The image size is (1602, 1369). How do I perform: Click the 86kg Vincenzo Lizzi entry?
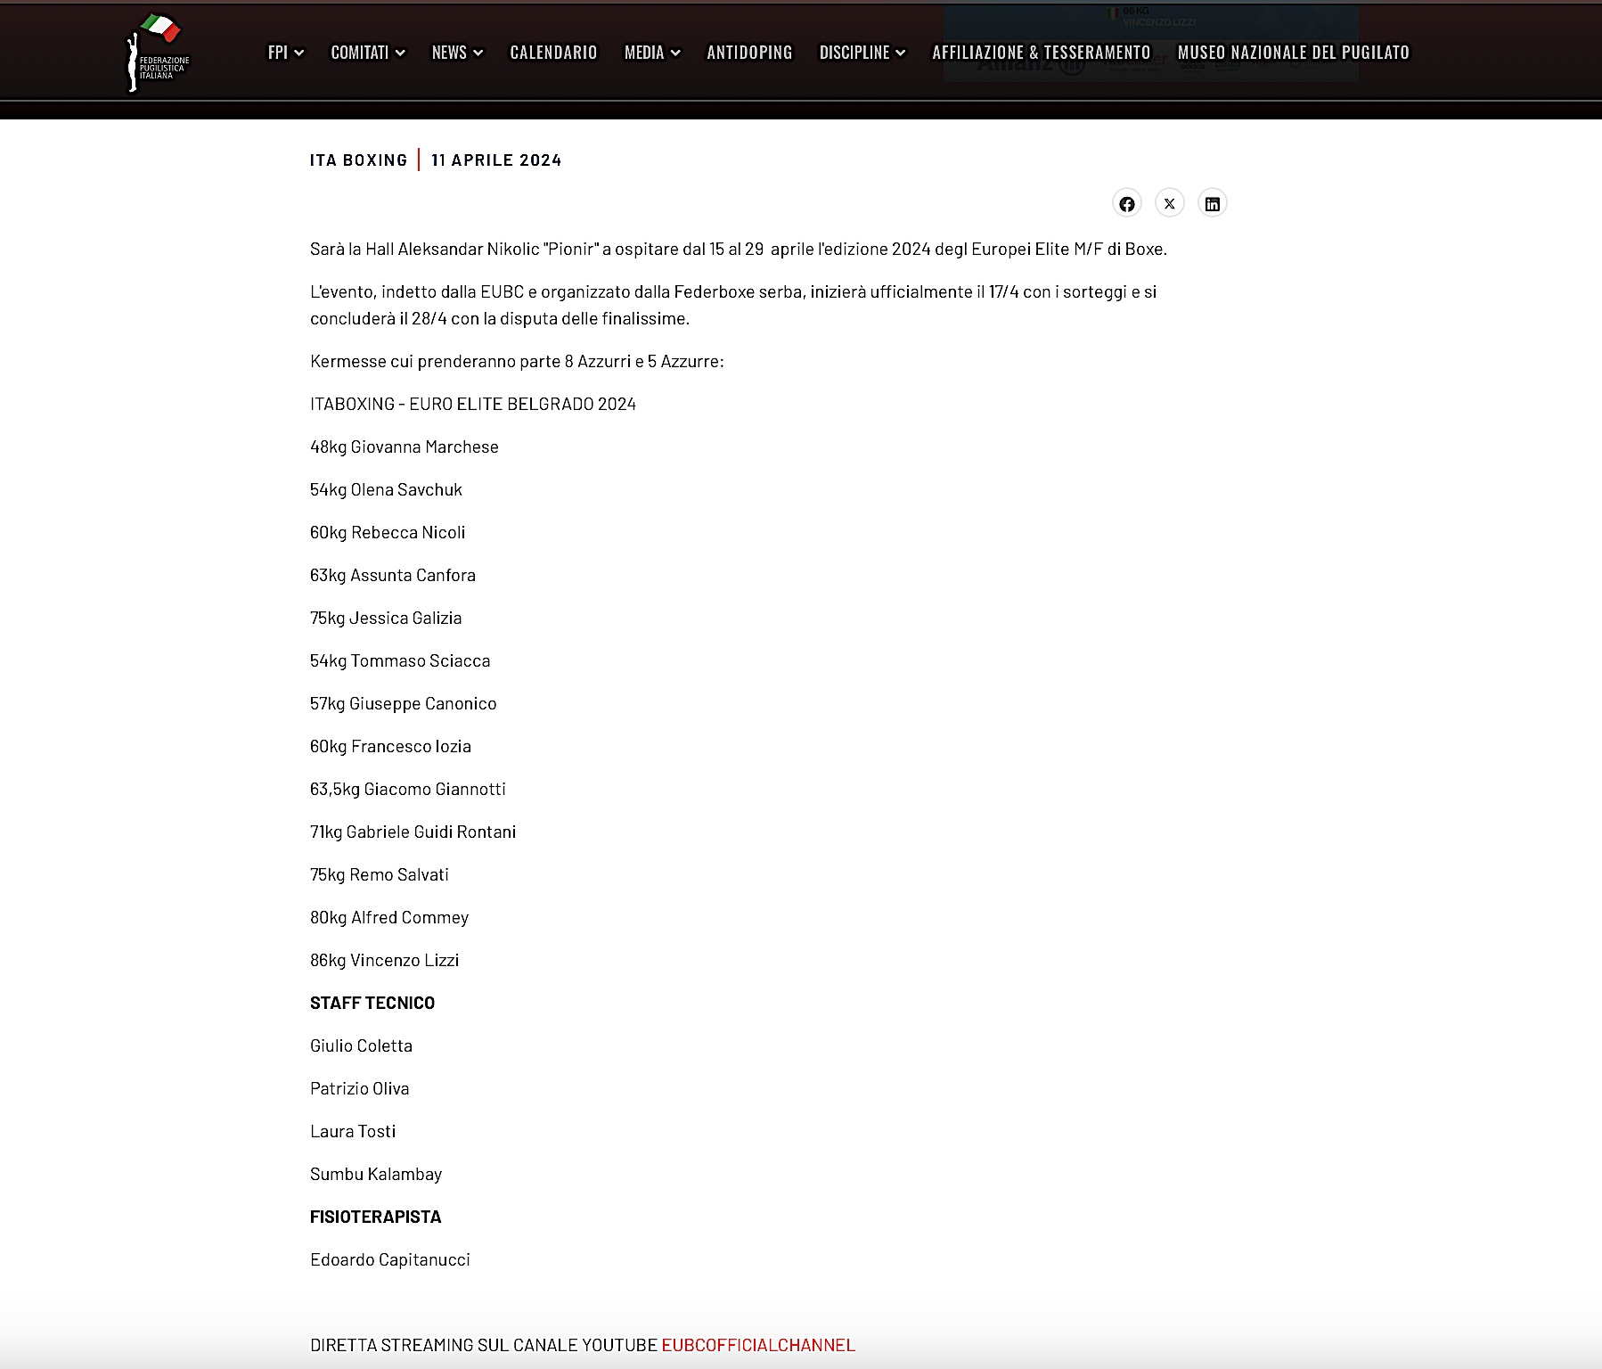click(384, 960)
